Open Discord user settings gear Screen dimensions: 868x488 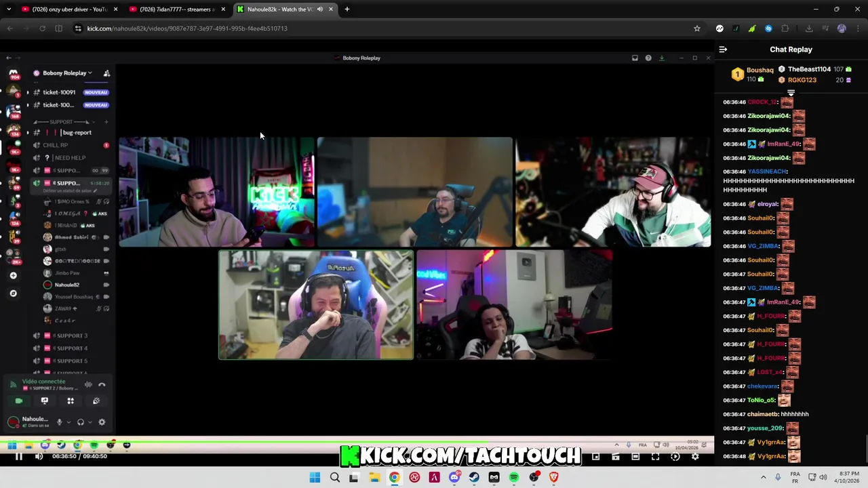point(102,422)
